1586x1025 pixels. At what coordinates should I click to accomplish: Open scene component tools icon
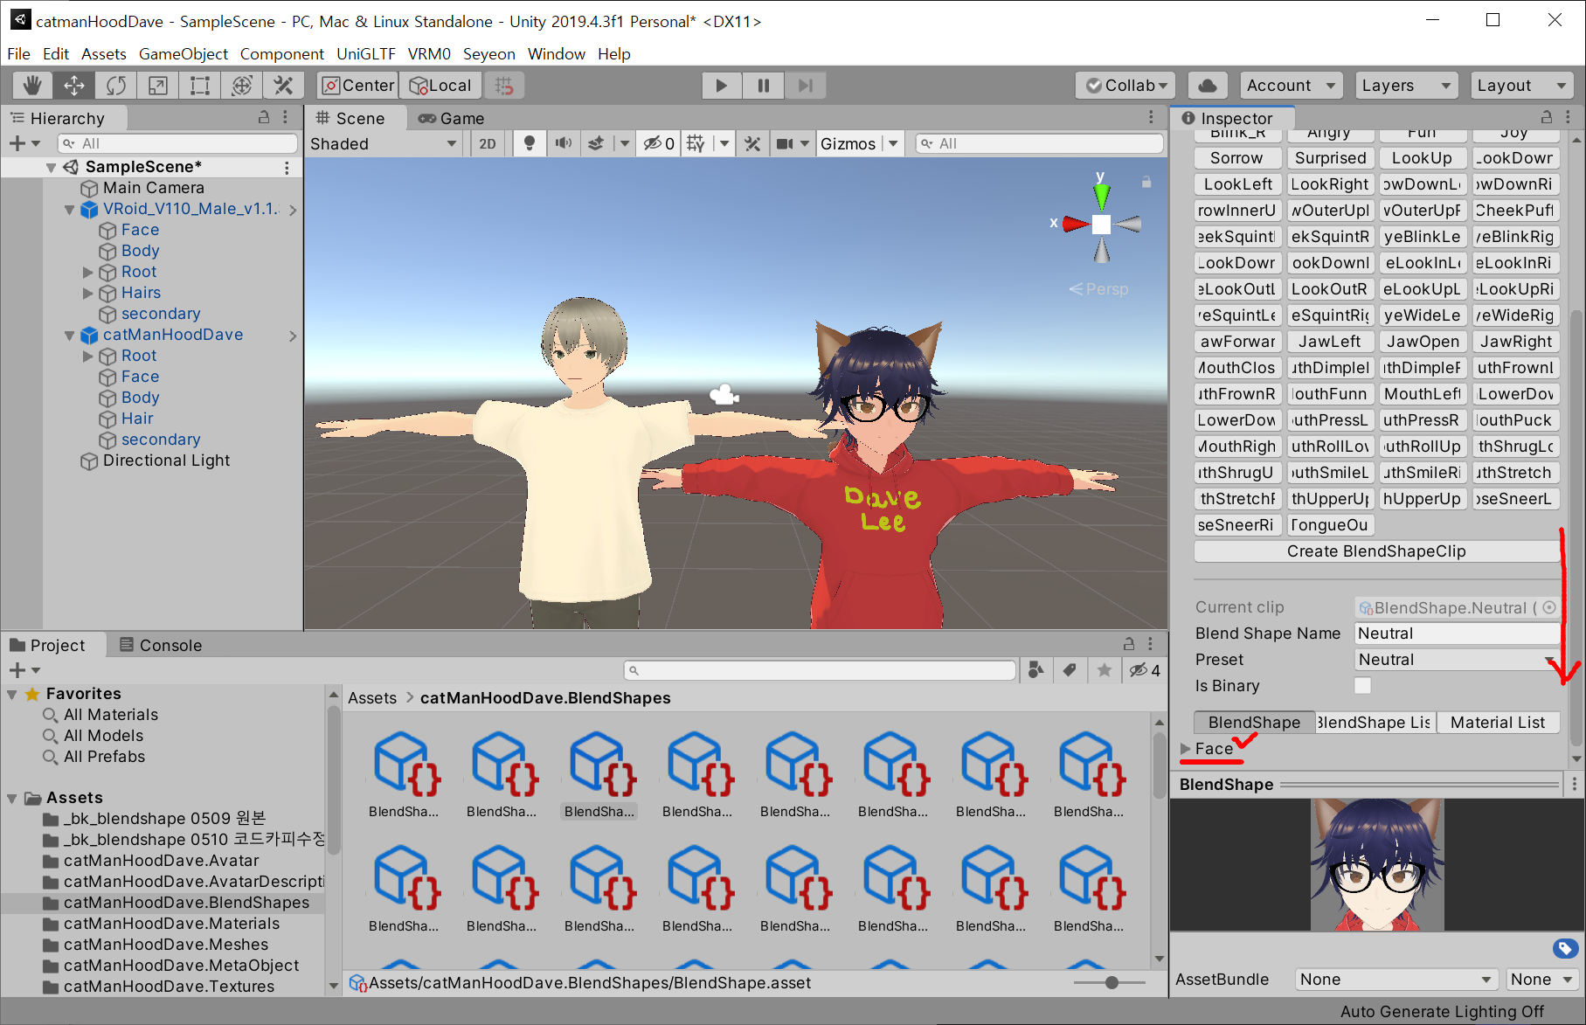[752, 143]
